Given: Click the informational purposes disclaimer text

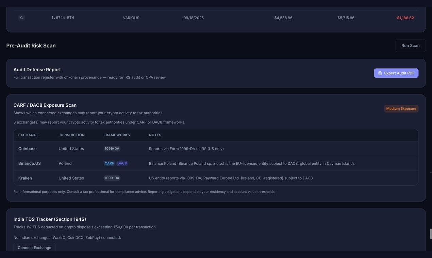Looking at the screenshot, I should pos(145,192).
